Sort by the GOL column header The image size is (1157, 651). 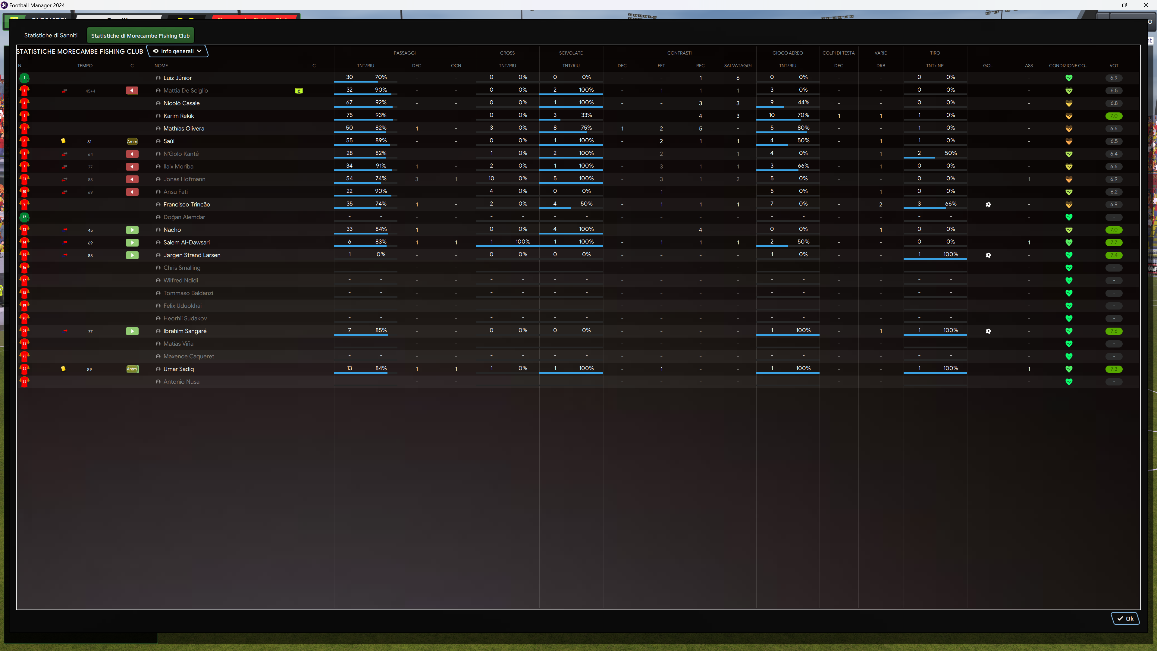(x=988, y=66)
